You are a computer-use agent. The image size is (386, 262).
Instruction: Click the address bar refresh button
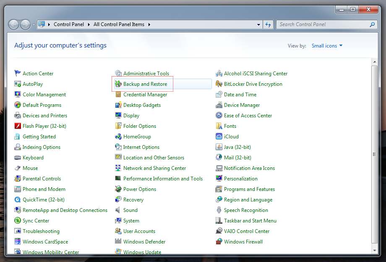[x=268, y=24]
